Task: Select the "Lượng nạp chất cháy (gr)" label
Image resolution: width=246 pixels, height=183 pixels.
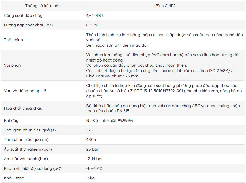Action: click(x=28, y=25)
